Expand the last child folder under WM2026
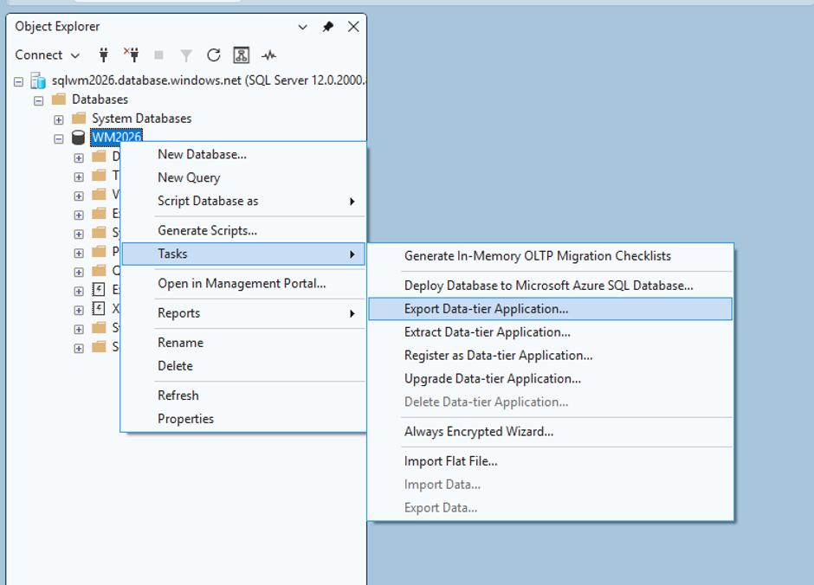The width and height of the screenshot is (814, 585). click(79, 349)
